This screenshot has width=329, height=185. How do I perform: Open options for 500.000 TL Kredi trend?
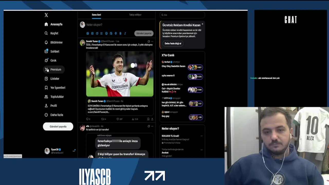202,136
